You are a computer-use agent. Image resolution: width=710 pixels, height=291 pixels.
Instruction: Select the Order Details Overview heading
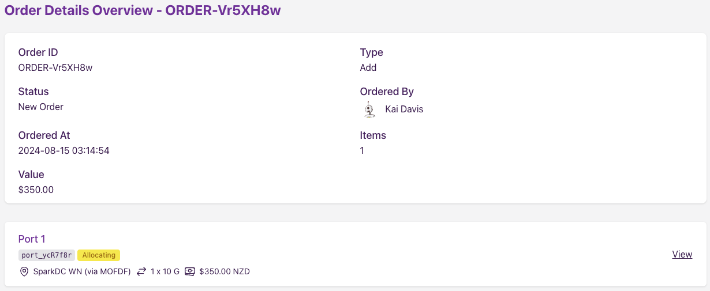(x=143, y=10)
